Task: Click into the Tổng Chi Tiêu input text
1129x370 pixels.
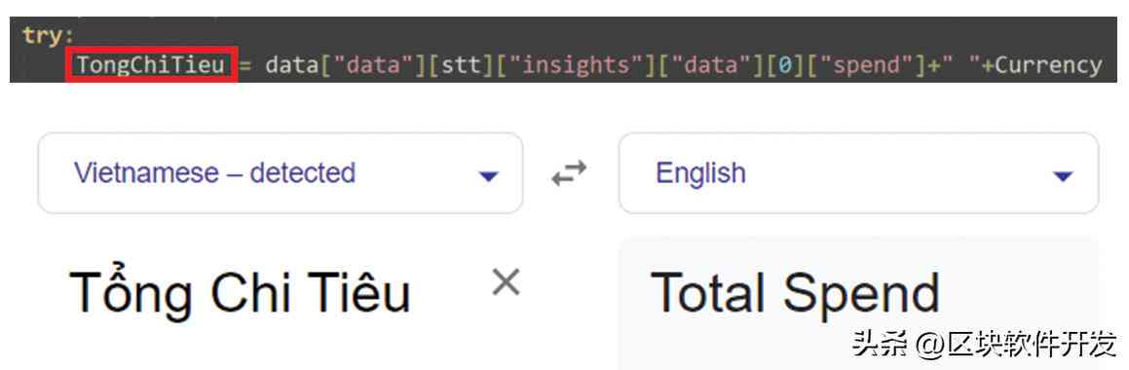Action: [240, 292]
